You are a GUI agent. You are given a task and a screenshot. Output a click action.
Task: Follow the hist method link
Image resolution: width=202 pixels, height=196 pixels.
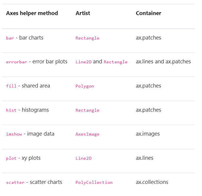[11, 110]
